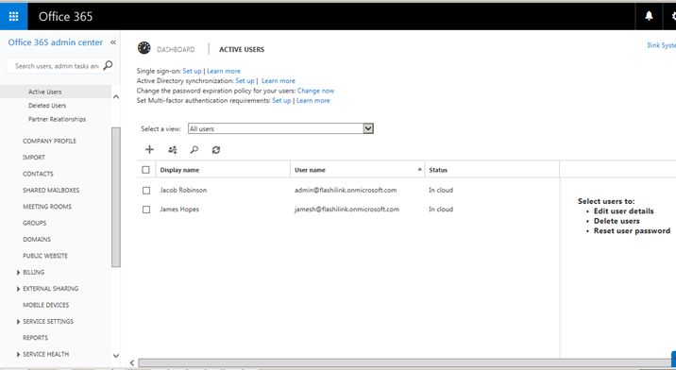This screenshot has height=370, width=676.
Task: Open Reports in sidebar
Action: (x=35, y=338)
